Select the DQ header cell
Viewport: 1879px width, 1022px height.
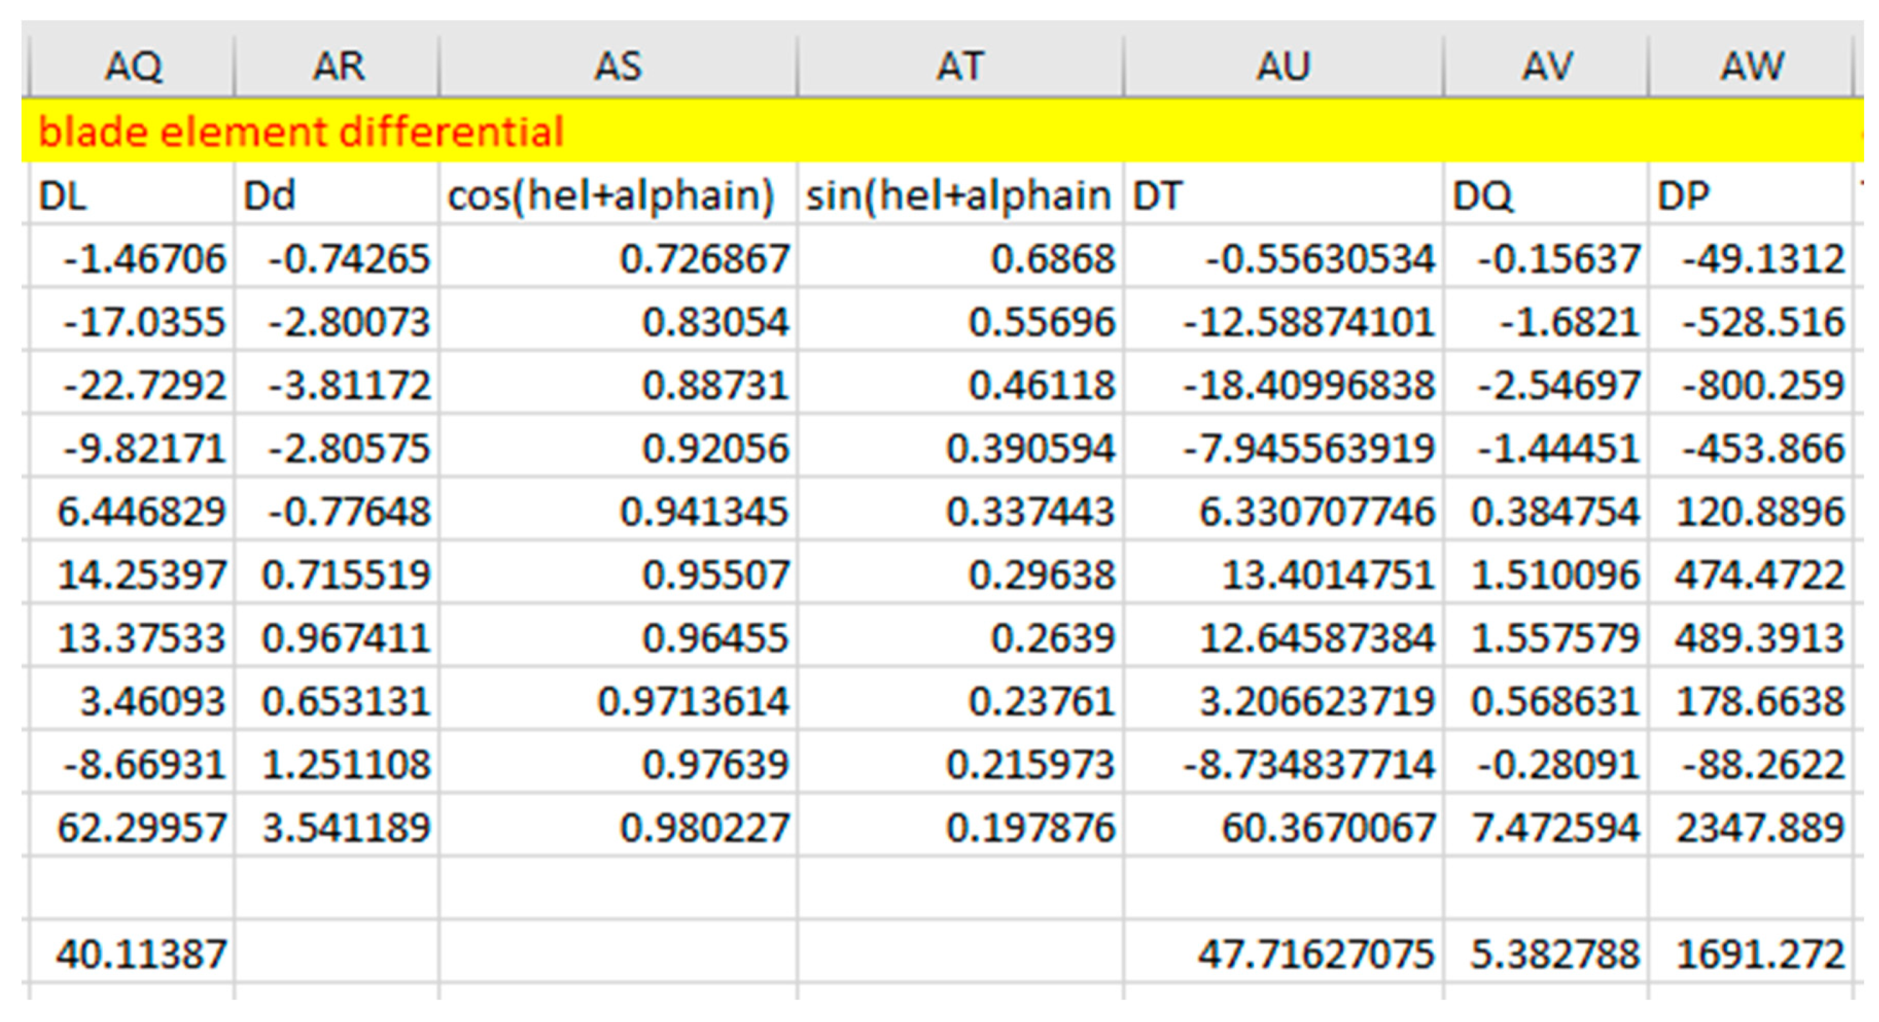coord(1546,195)
